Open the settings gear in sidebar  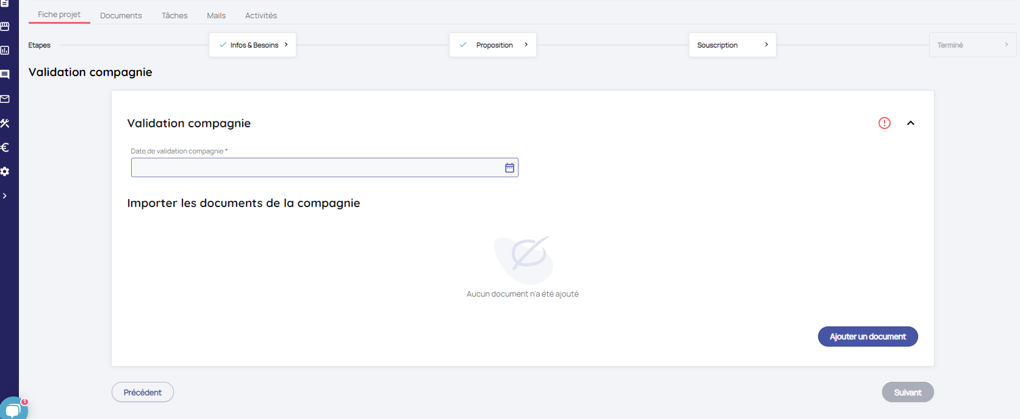(x=5, y=172)
